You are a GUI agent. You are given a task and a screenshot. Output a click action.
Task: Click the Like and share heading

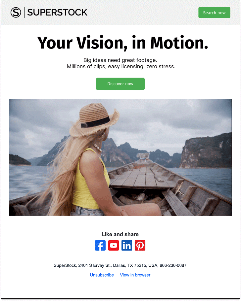pos(120,234)
